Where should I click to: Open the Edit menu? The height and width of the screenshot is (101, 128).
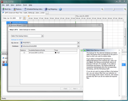pos(8,5)
